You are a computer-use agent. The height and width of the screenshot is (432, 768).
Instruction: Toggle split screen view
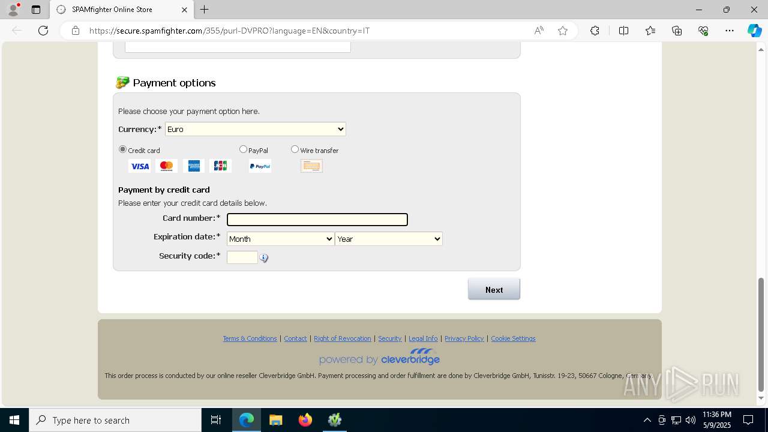[623, 31]
